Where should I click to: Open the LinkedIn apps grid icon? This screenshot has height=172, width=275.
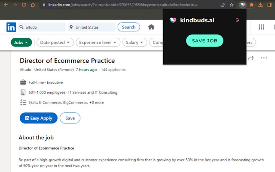pyautogui.click(x=261, y=27)
